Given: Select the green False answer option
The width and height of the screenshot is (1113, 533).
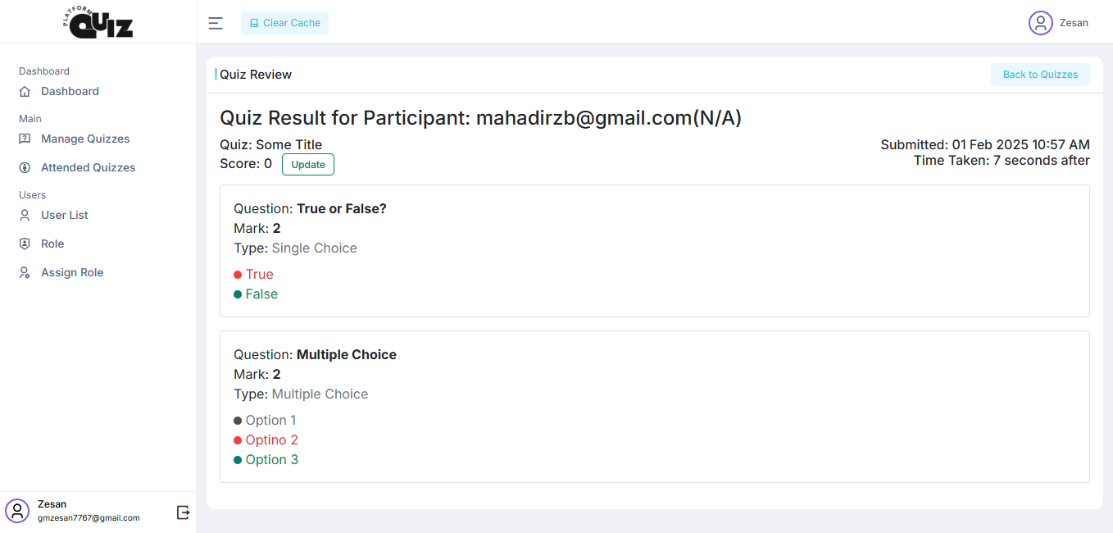Looking at the screenshot, I should (261, 294).
